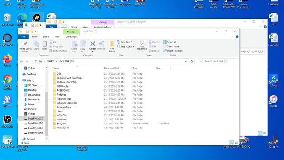284x160 pixels.
Task: Select the iRaPair_P10 folder
Action: click(63, 128)
